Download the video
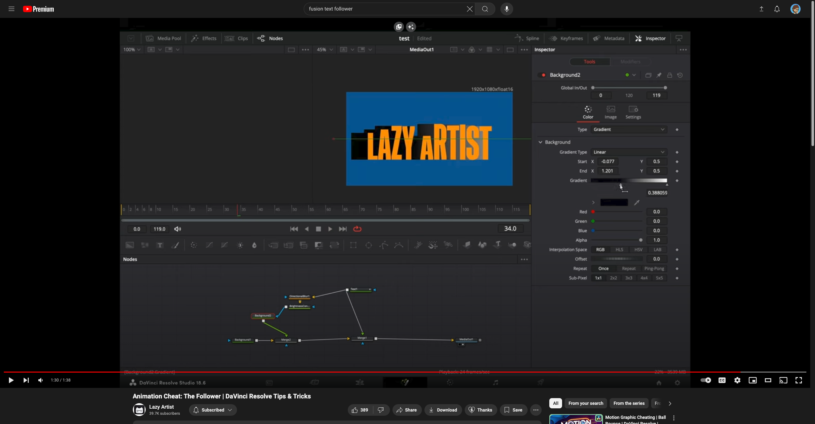The image size is (815, 424). (443, 410)
